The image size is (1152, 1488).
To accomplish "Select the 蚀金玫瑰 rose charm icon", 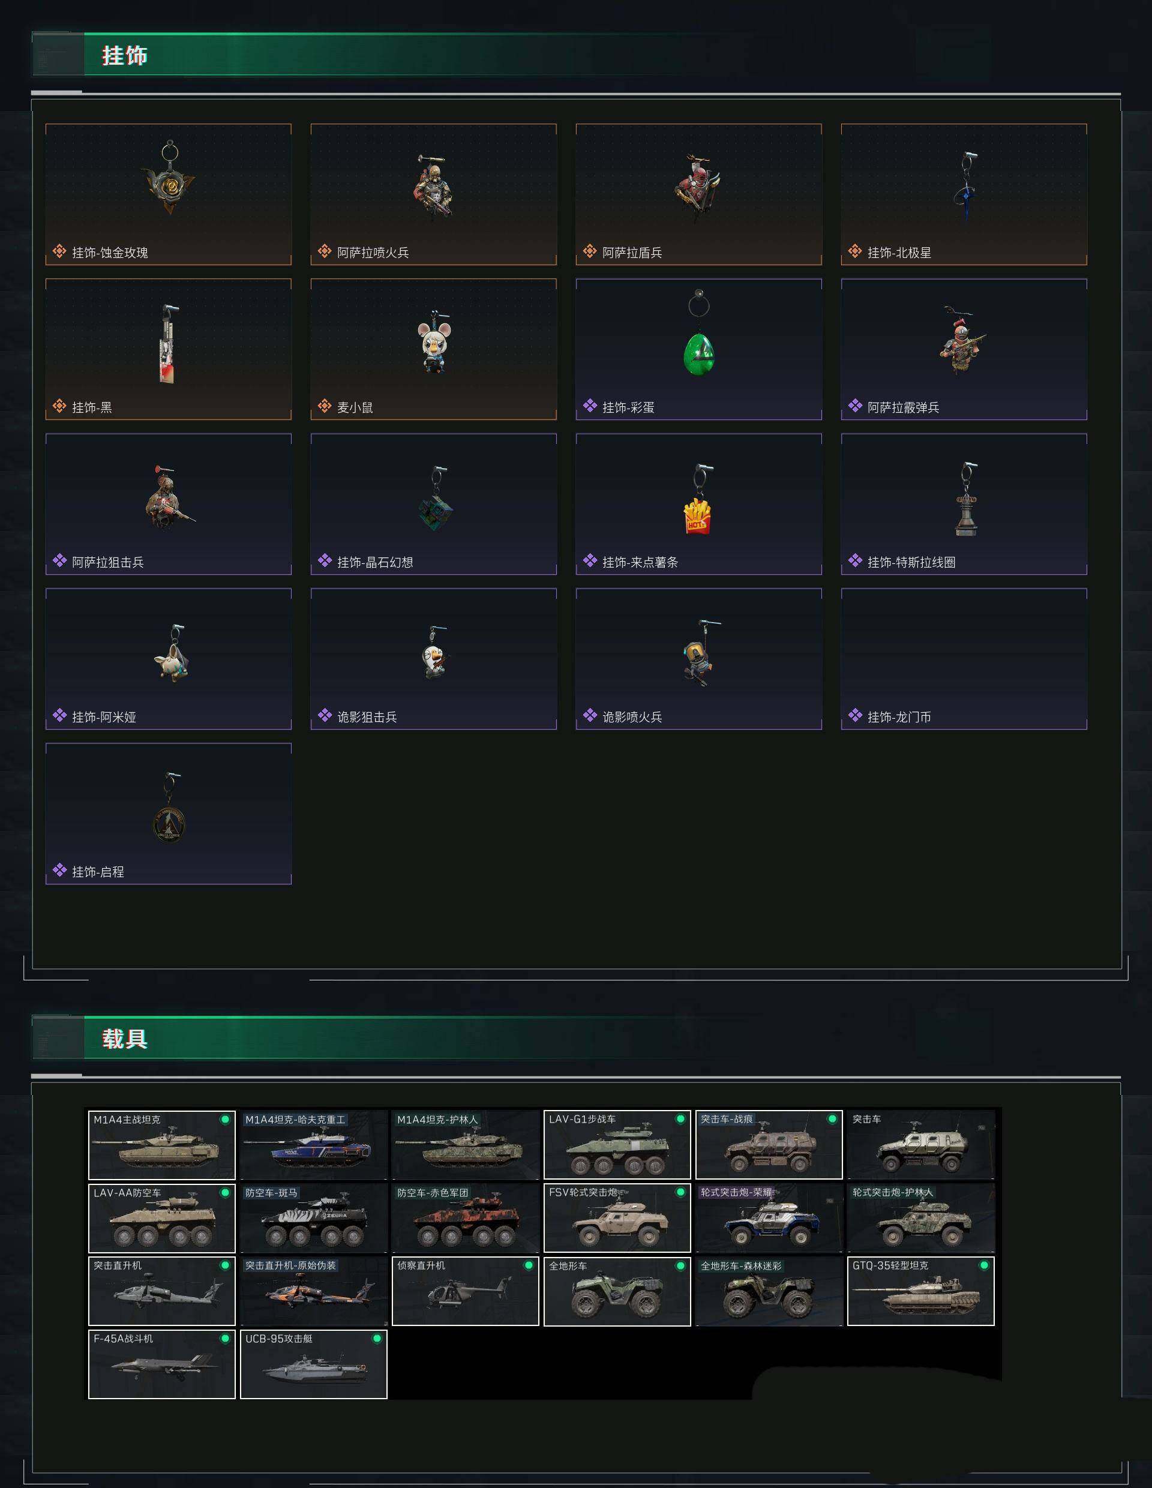I will point(170,178).
